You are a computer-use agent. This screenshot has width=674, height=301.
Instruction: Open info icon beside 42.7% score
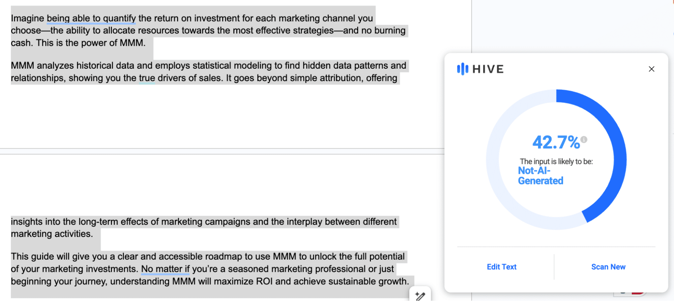tap(584, 139)
